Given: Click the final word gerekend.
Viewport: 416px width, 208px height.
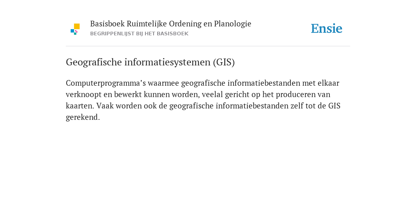Looking at the screenshot, I should coord(83,117).
